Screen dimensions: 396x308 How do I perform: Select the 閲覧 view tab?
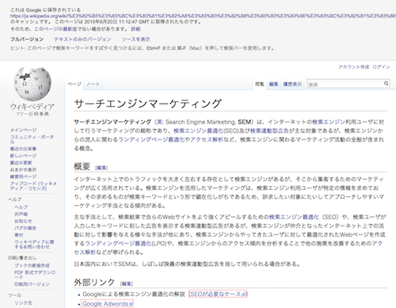pos(260,84)
